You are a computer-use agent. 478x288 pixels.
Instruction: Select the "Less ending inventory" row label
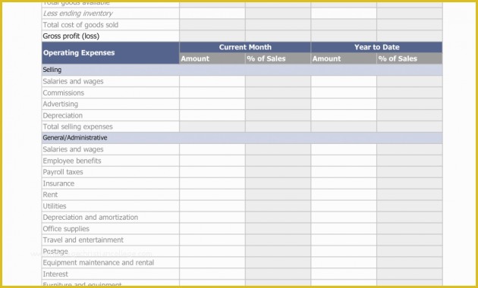[x=77, y=14]
